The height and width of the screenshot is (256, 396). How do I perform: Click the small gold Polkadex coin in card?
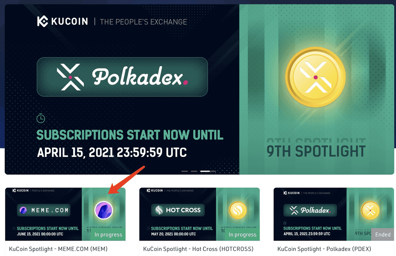coord(370,210)
